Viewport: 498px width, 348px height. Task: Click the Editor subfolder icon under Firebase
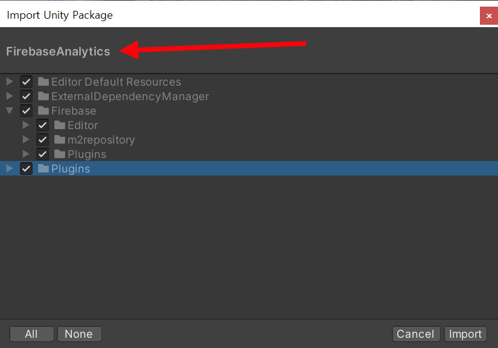(x=60, y=125)
